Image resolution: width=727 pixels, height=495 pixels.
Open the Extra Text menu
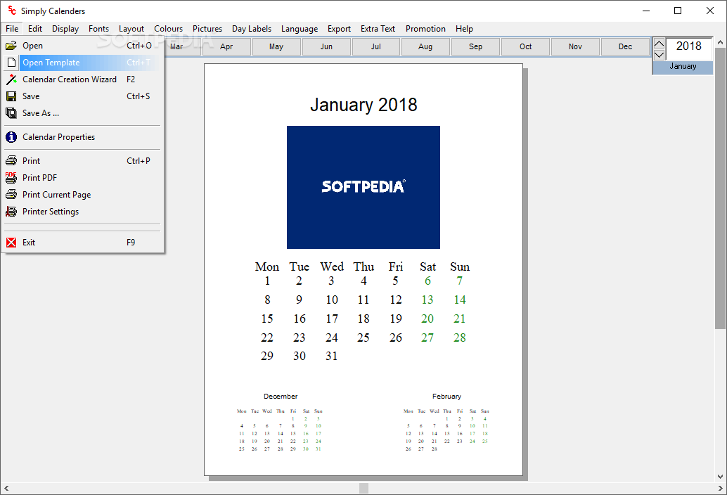coord(378,29)
